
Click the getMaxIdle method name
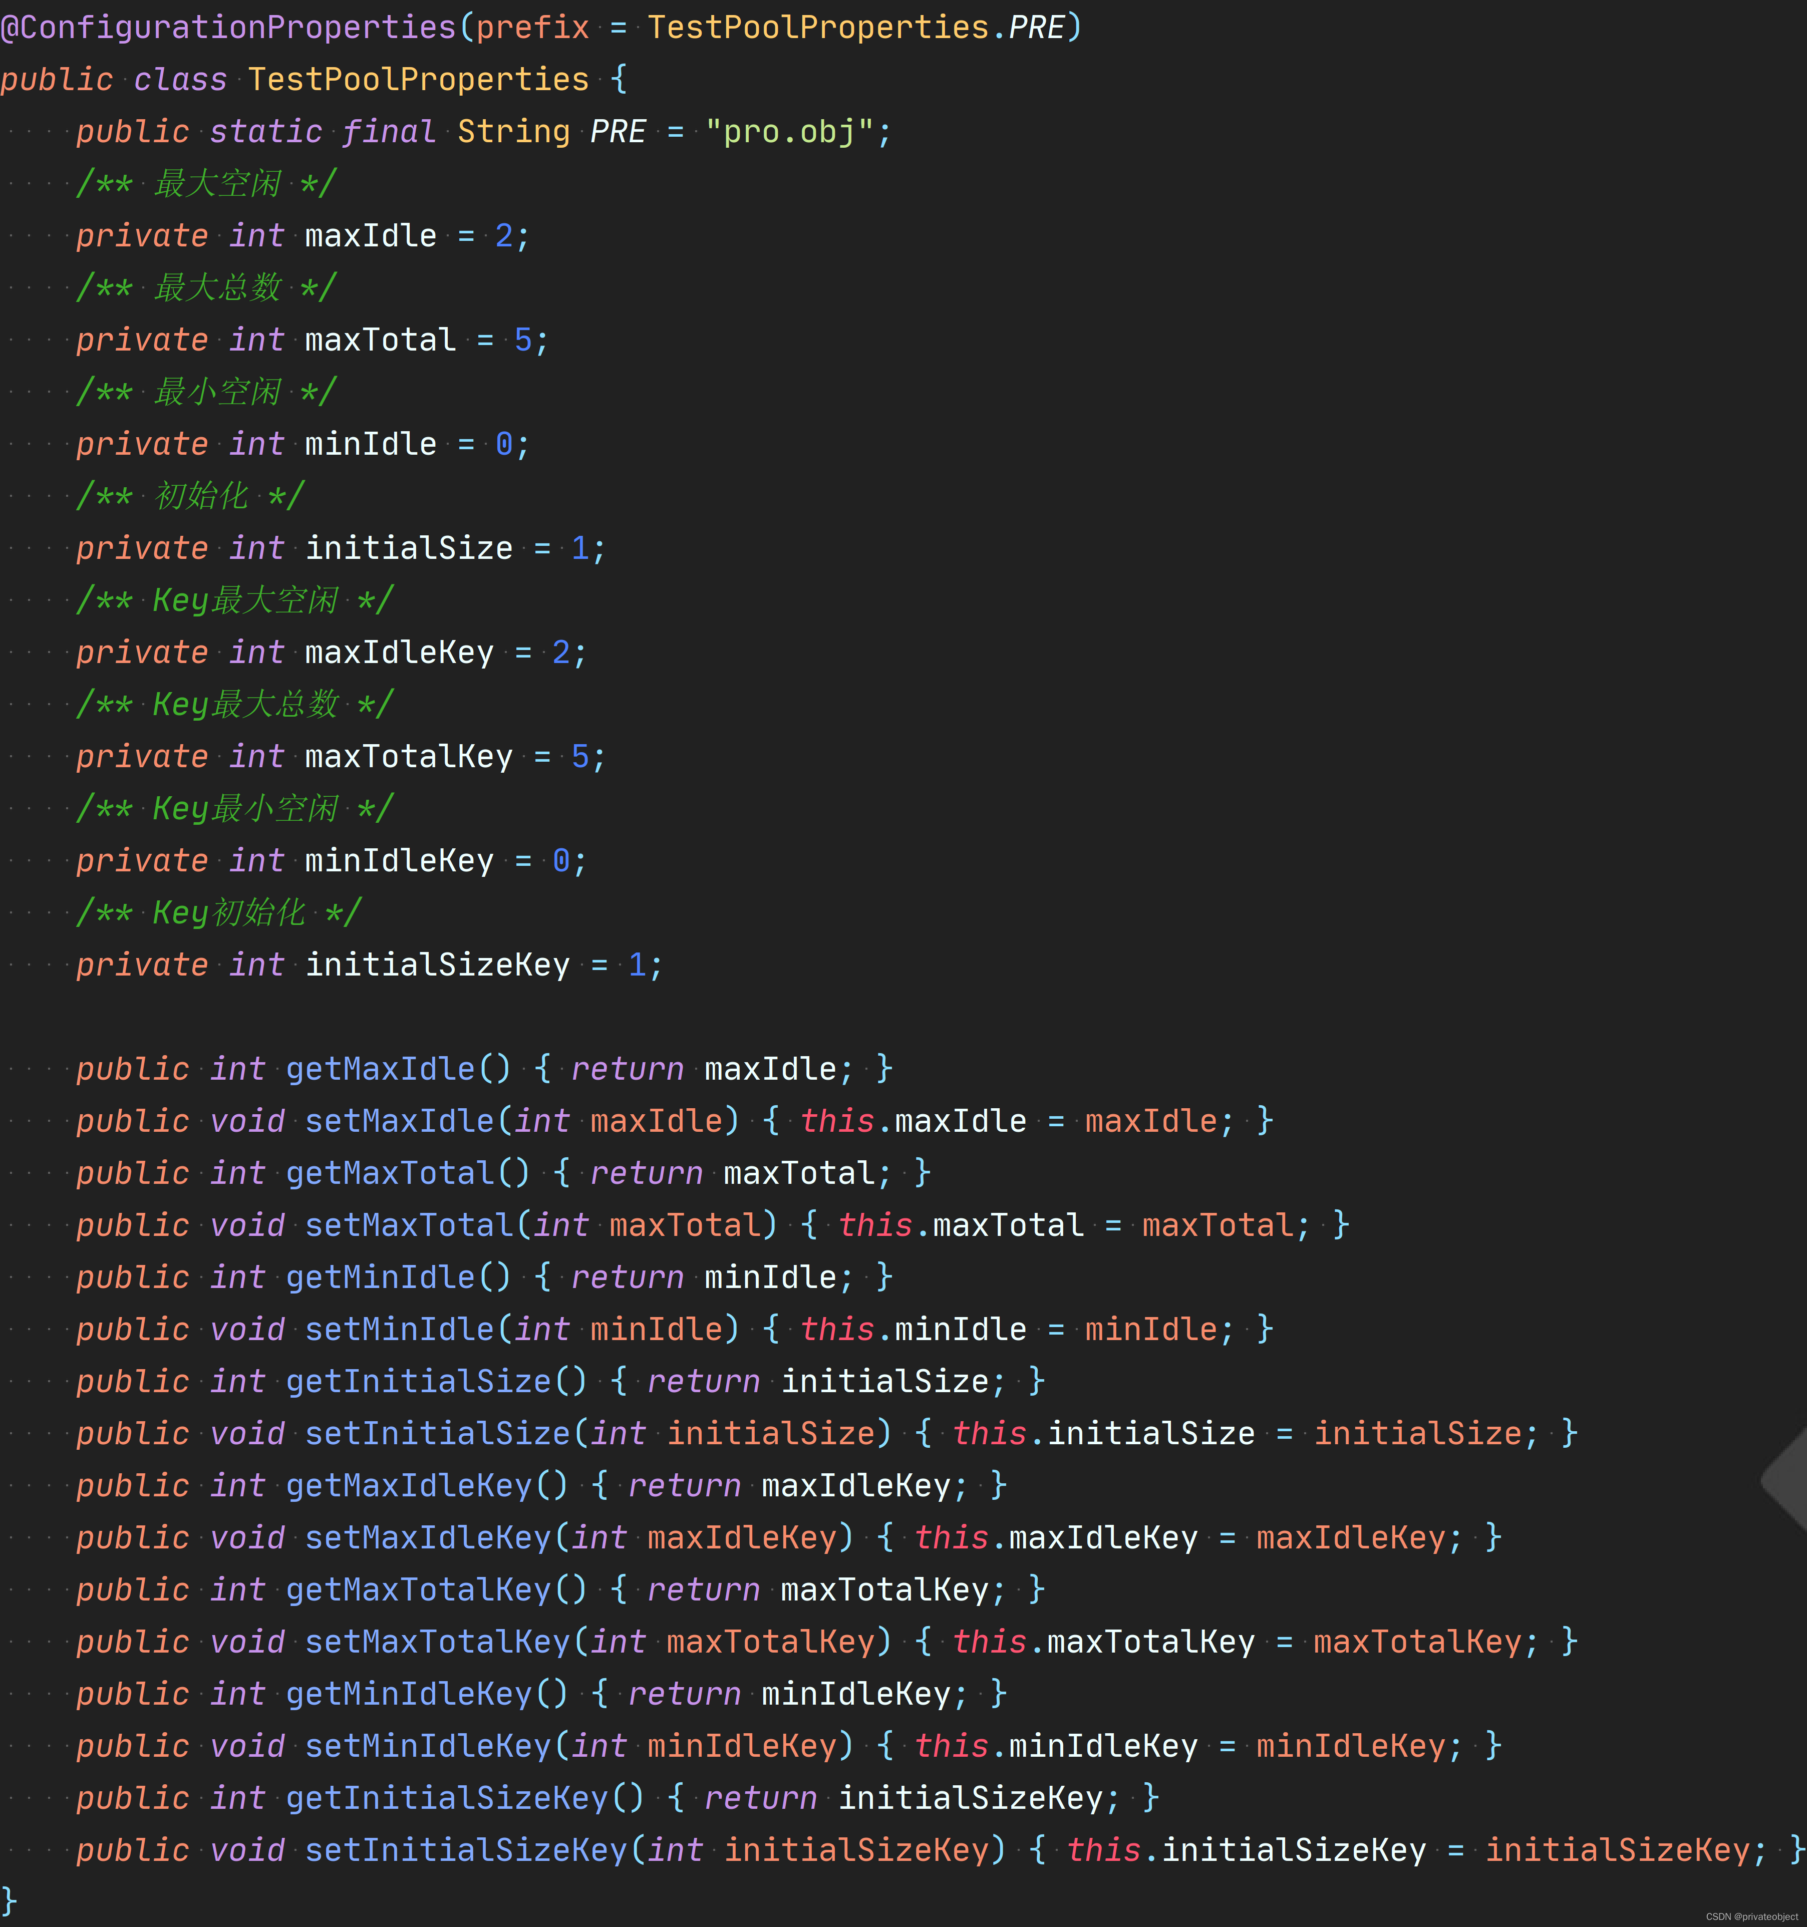[x=380, y=1069]
